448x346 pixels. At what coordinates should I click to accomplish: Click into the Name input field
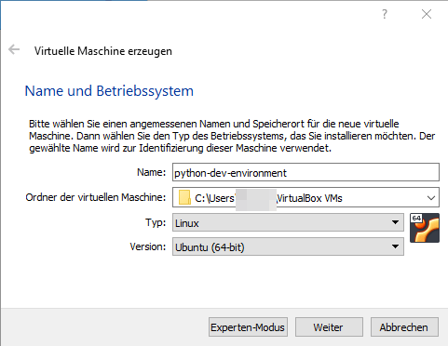(305, 172)
